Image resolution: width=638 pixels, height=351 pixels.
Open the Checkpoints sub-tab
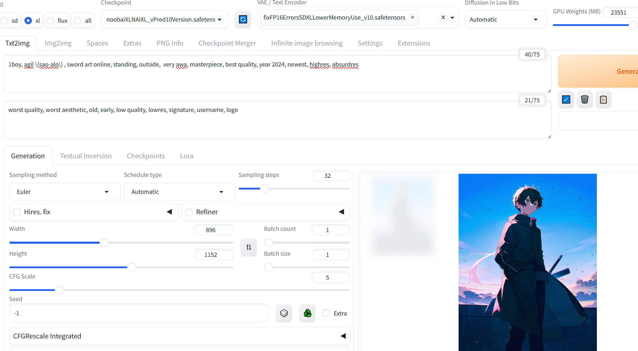pyautogui.click(x=146, y=156)
